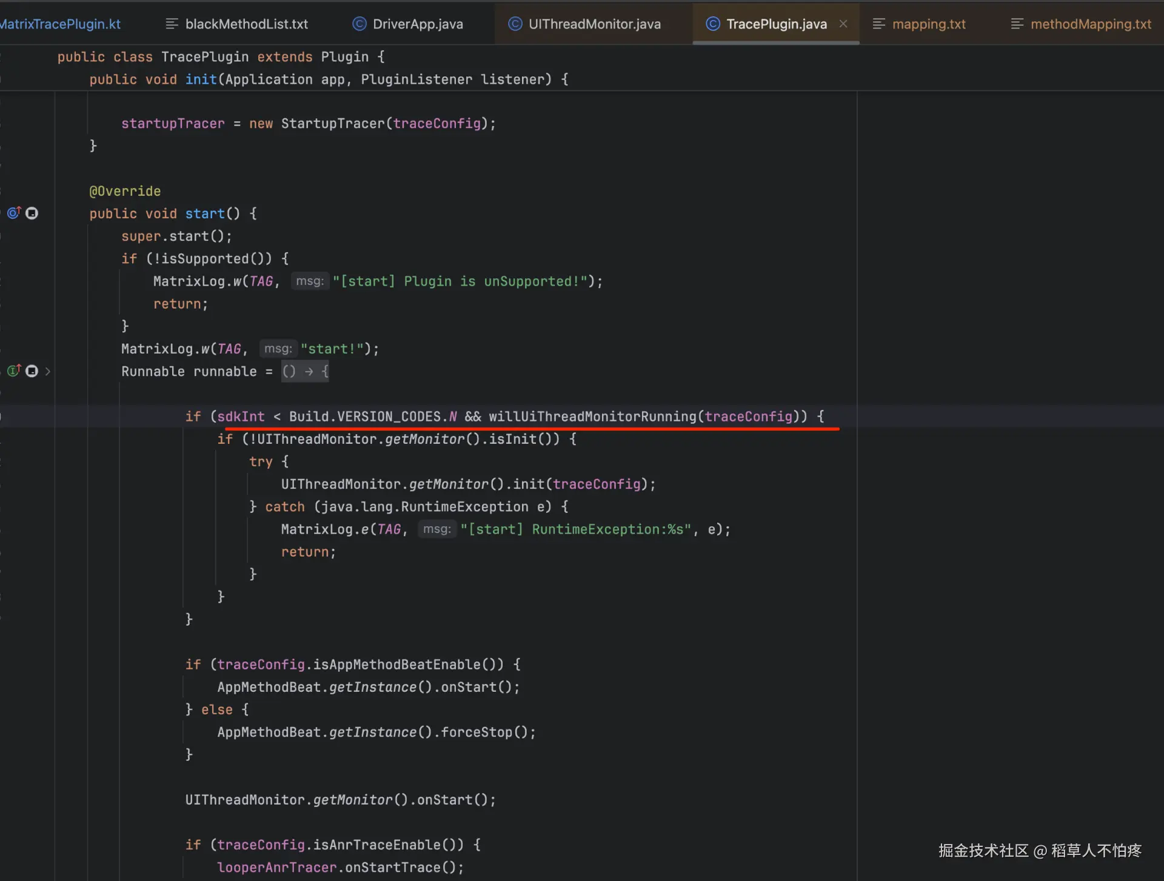Click the file icon on methodMapping.txt tab
1164x881 pixels.
pyautogui.click(x=1017, y=24)
